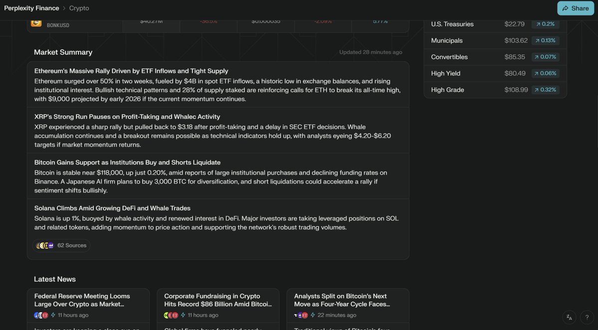The width and height of the screenshot is (598, 330).
Task: Click the $80.49 High Yield price
Action: coord(515,73)
